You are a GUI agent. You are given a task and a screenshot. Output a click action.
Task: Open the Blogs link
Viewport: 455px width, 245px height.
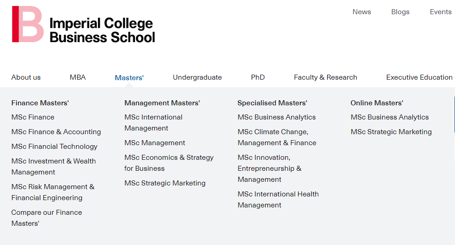click(x=400, y=12)
